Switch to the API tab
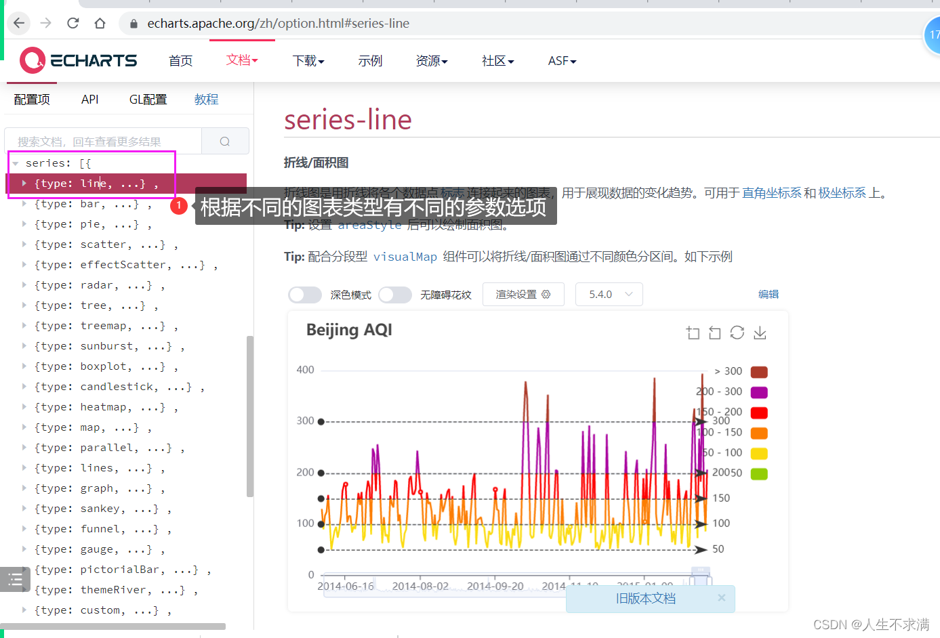 (89, 99)
